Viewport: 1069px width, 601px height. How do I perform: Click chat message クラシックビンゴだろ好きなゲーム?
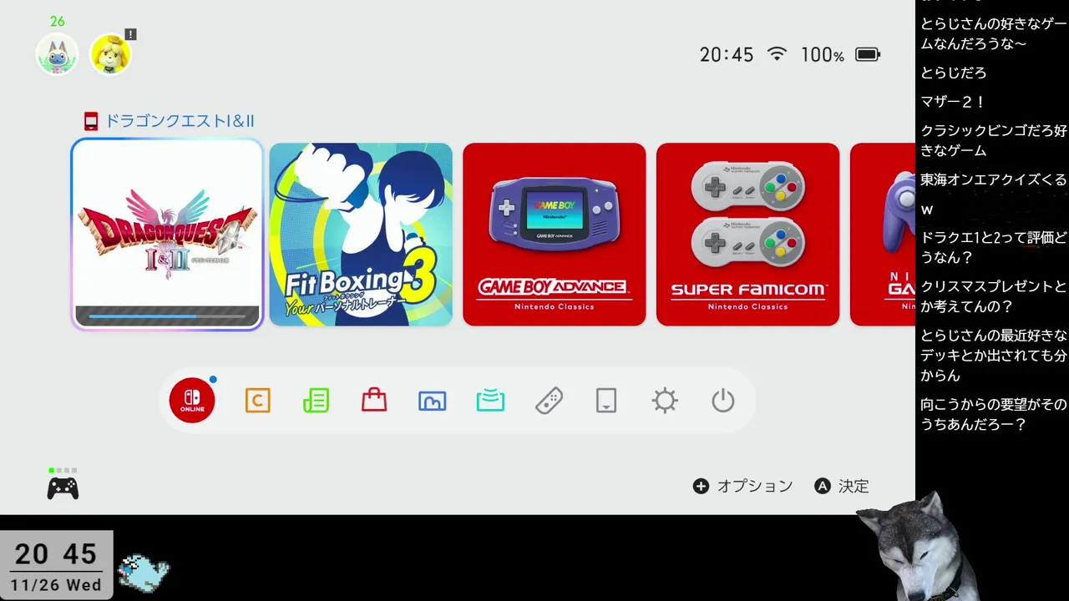point(994,140)
